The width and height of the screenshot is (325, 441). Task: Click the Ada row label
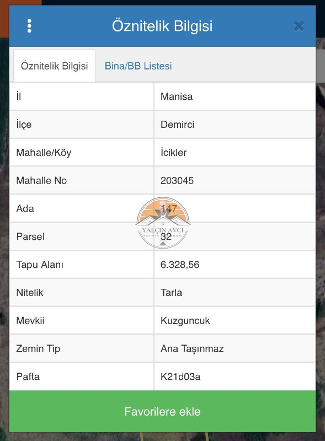pos(25,209)
